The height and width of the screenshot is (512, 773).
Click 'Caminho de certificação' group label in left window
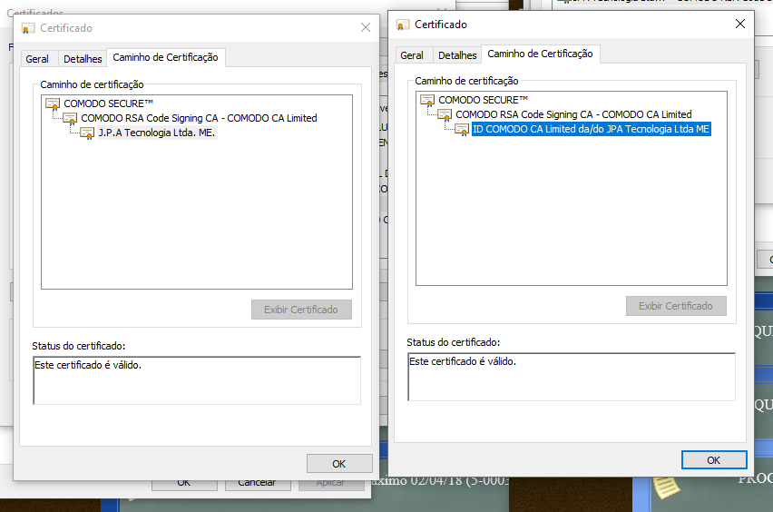click(x=93, y=84)
